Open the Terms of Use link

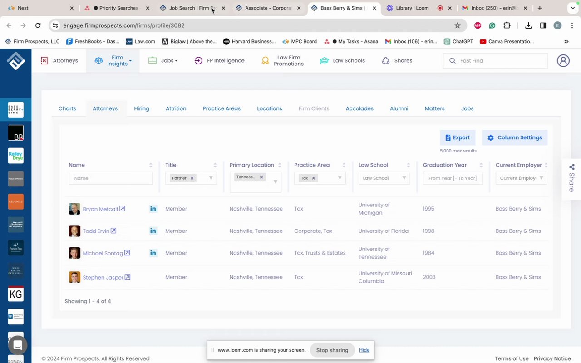click(512, 358)
